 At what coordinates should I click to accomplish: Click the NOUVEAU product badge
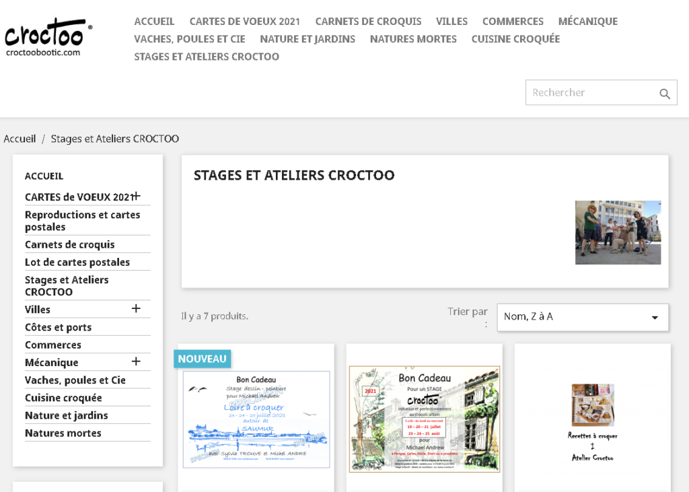[202, 359]
